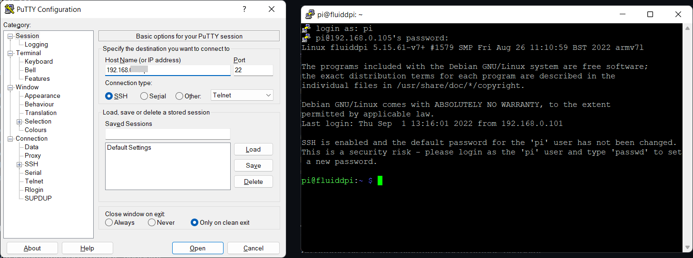The width and height of the screenshot is (693, 258).
Task: Click the About button
Action: tap(32, 248)
